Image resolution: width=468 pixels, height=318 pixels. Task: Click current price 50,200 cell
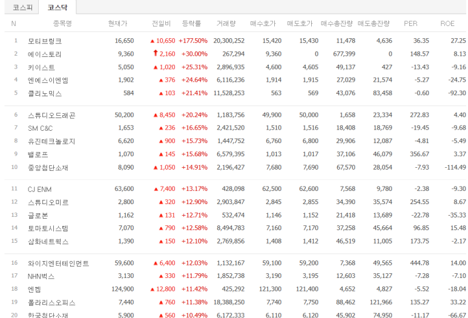tap(124, 115)
